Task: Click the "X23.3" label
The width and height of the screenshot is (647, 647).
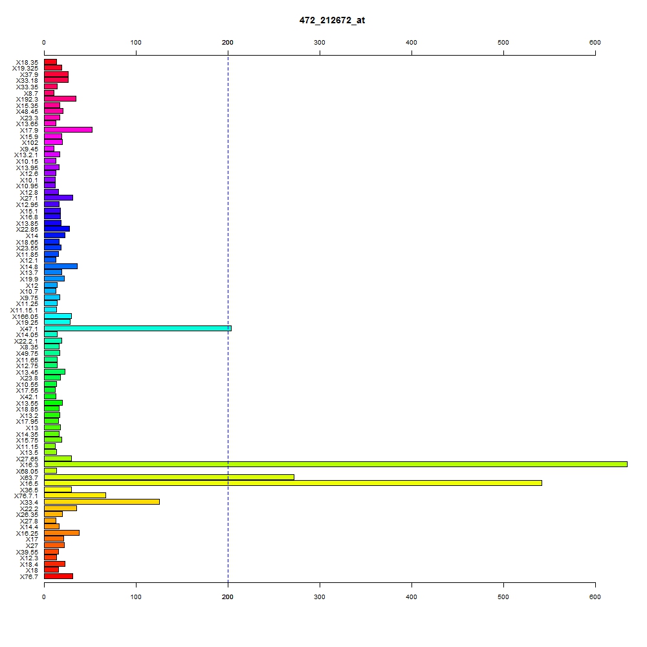Action: (x=29, y=118)
